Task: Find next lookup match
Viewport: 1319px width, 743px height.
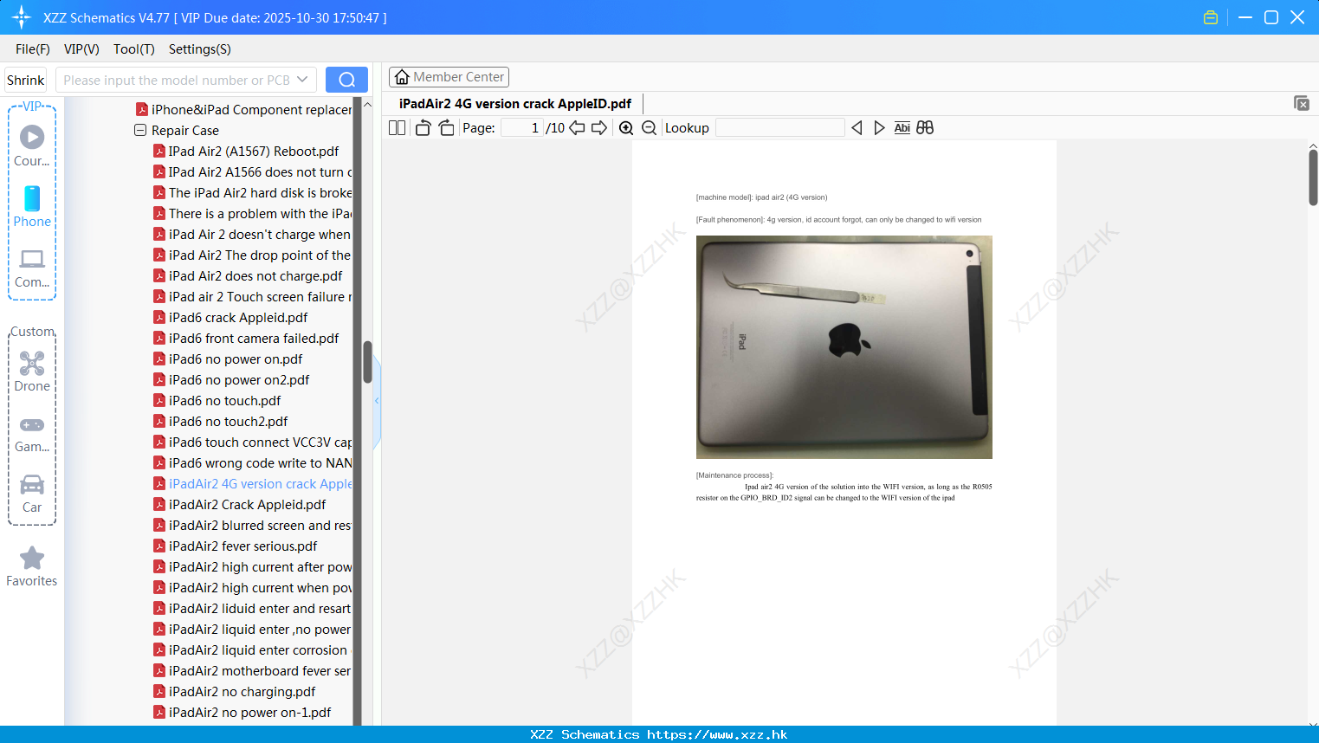Action: (x=879, y=128)
